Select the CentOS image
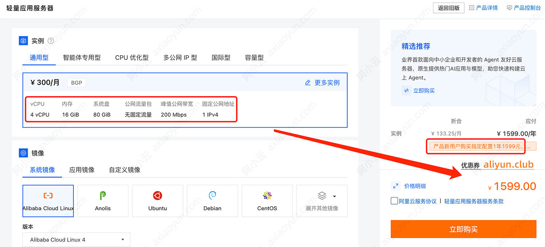Viewport: 545px width, 247px height. (267, 201)
